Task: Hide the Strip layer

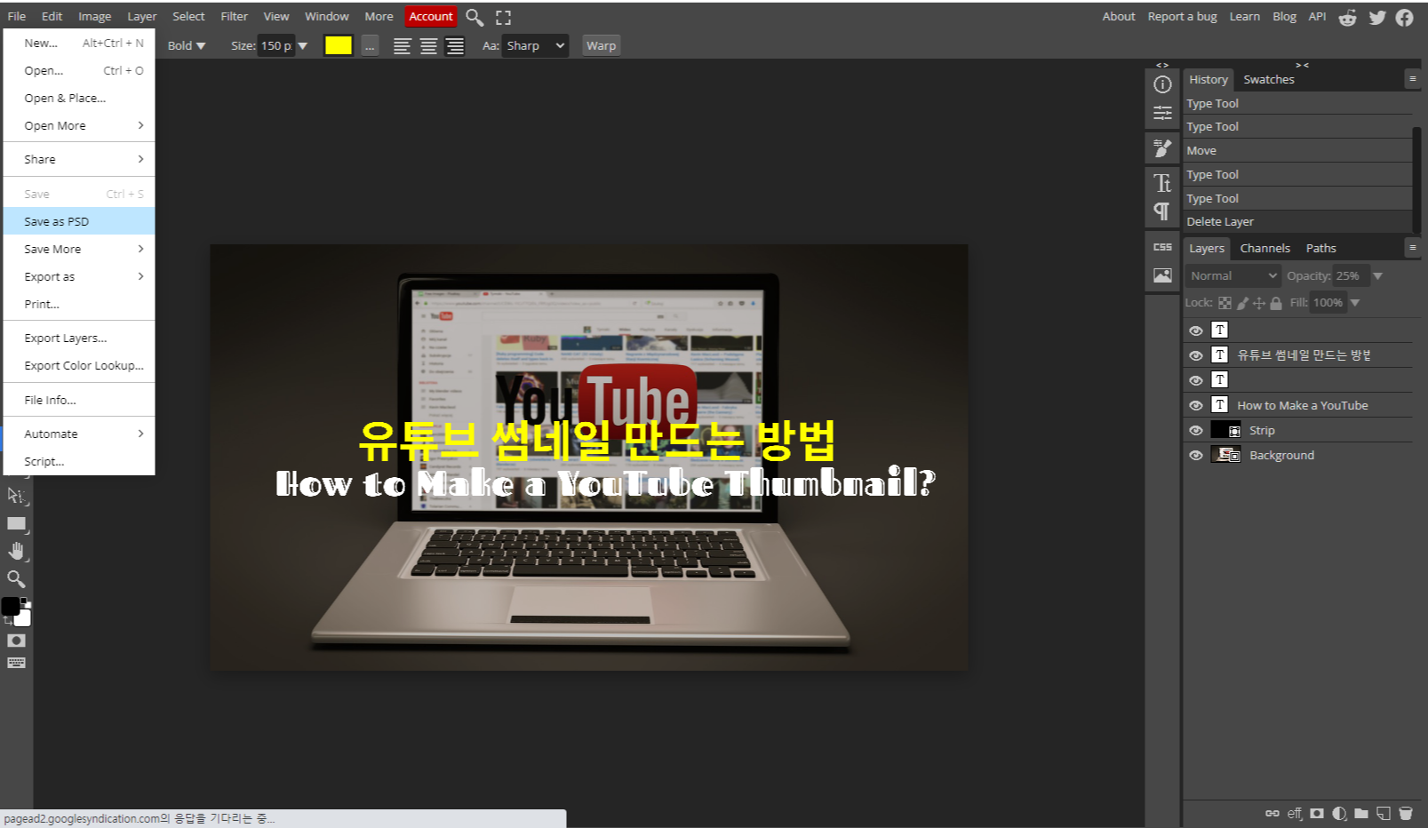Action: 1196,430
